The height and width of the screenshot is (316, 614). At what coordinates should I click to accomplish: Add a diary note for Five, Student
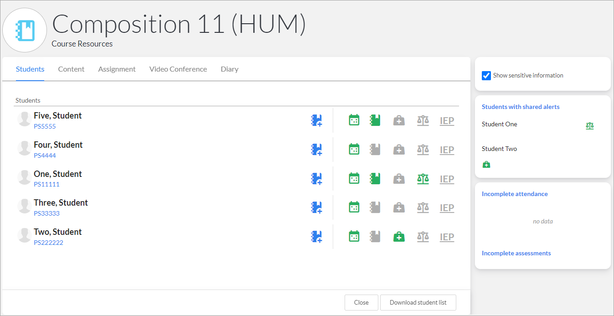pos(317,120)
